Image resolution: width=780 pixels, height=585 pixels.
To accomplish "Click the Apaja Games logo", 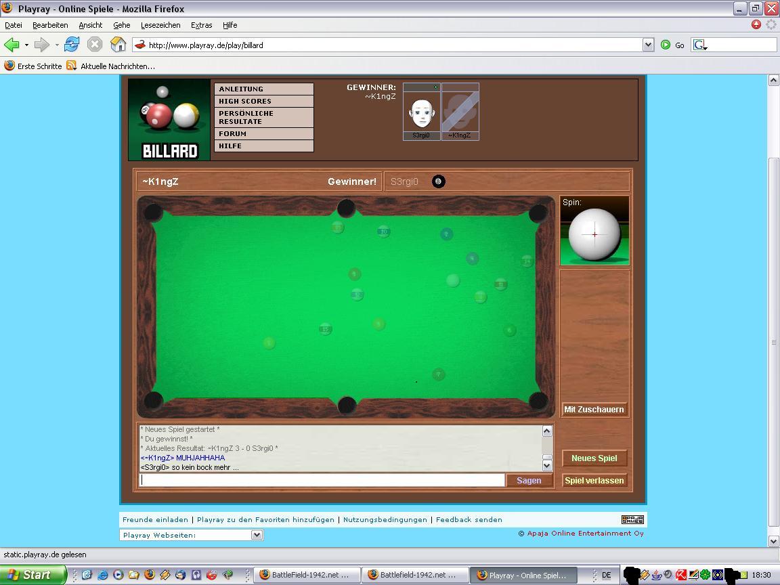I will [632, 520].
